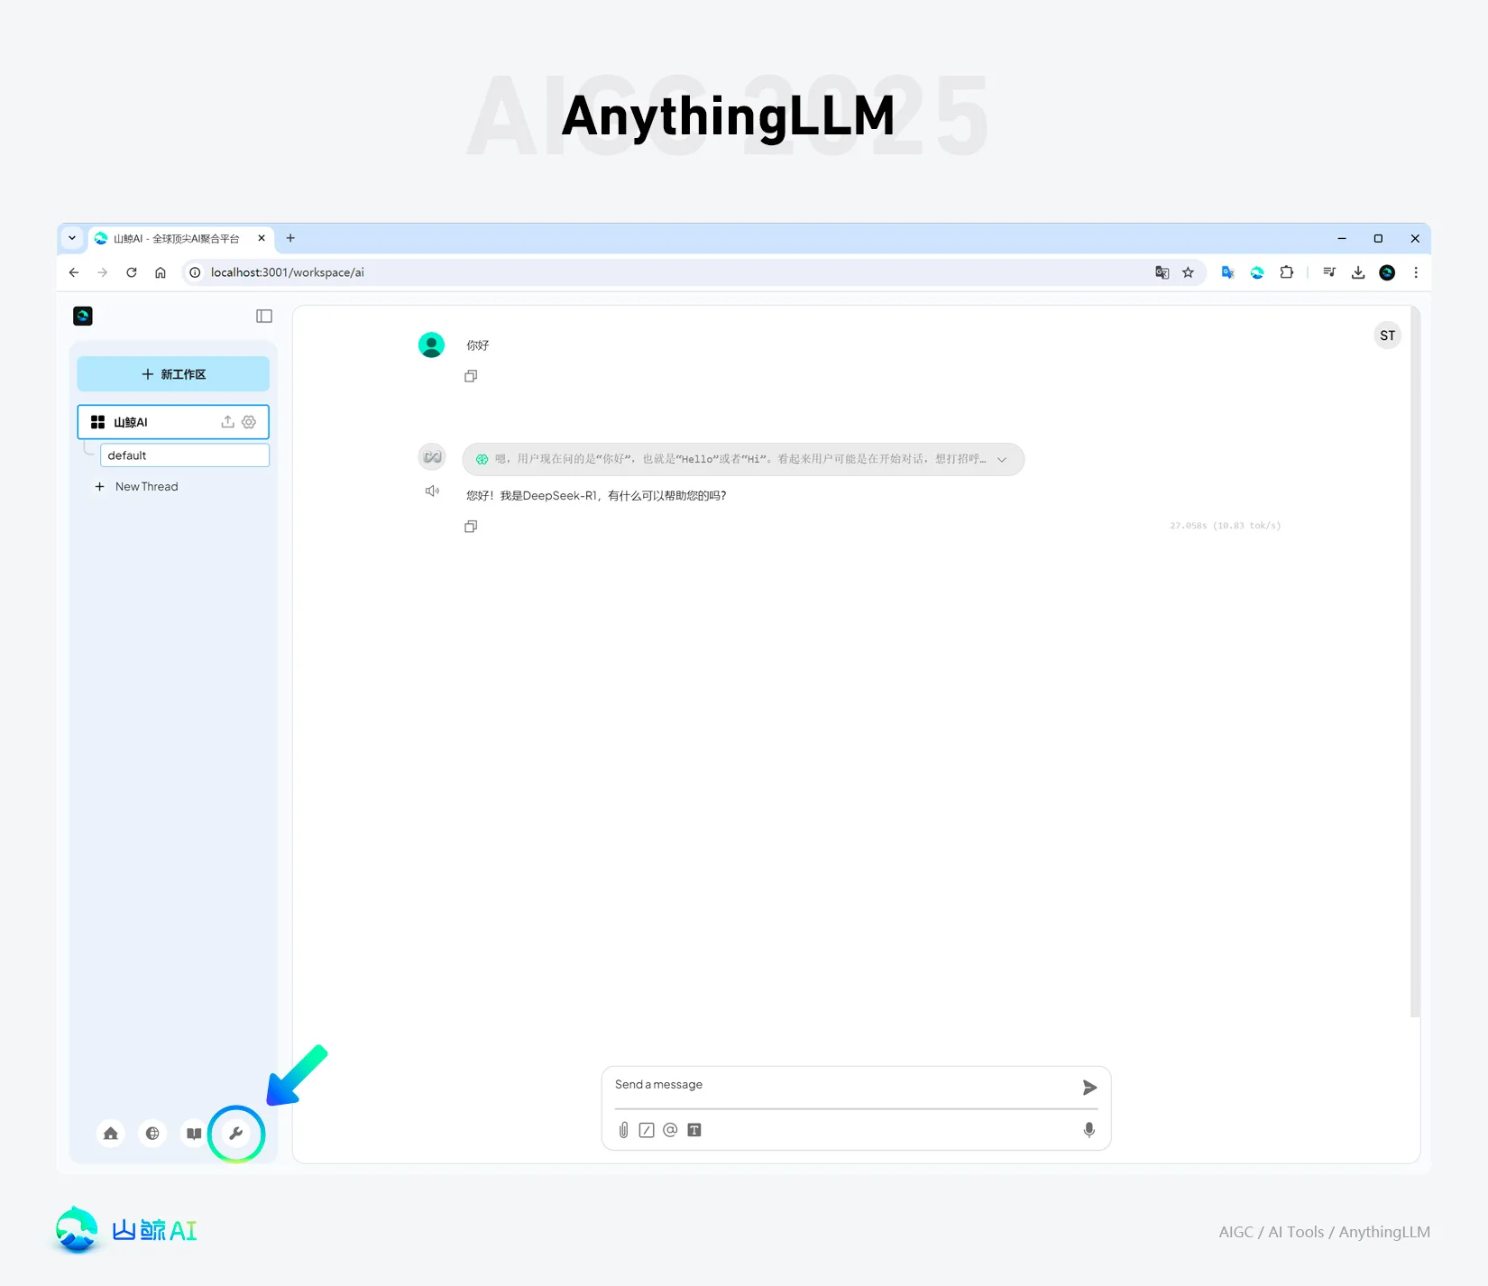Viewport: 1488px width, 1286px height.
Task: Click the ST user avatar button
Action: pyautogui.click(x=1387, y=335)
